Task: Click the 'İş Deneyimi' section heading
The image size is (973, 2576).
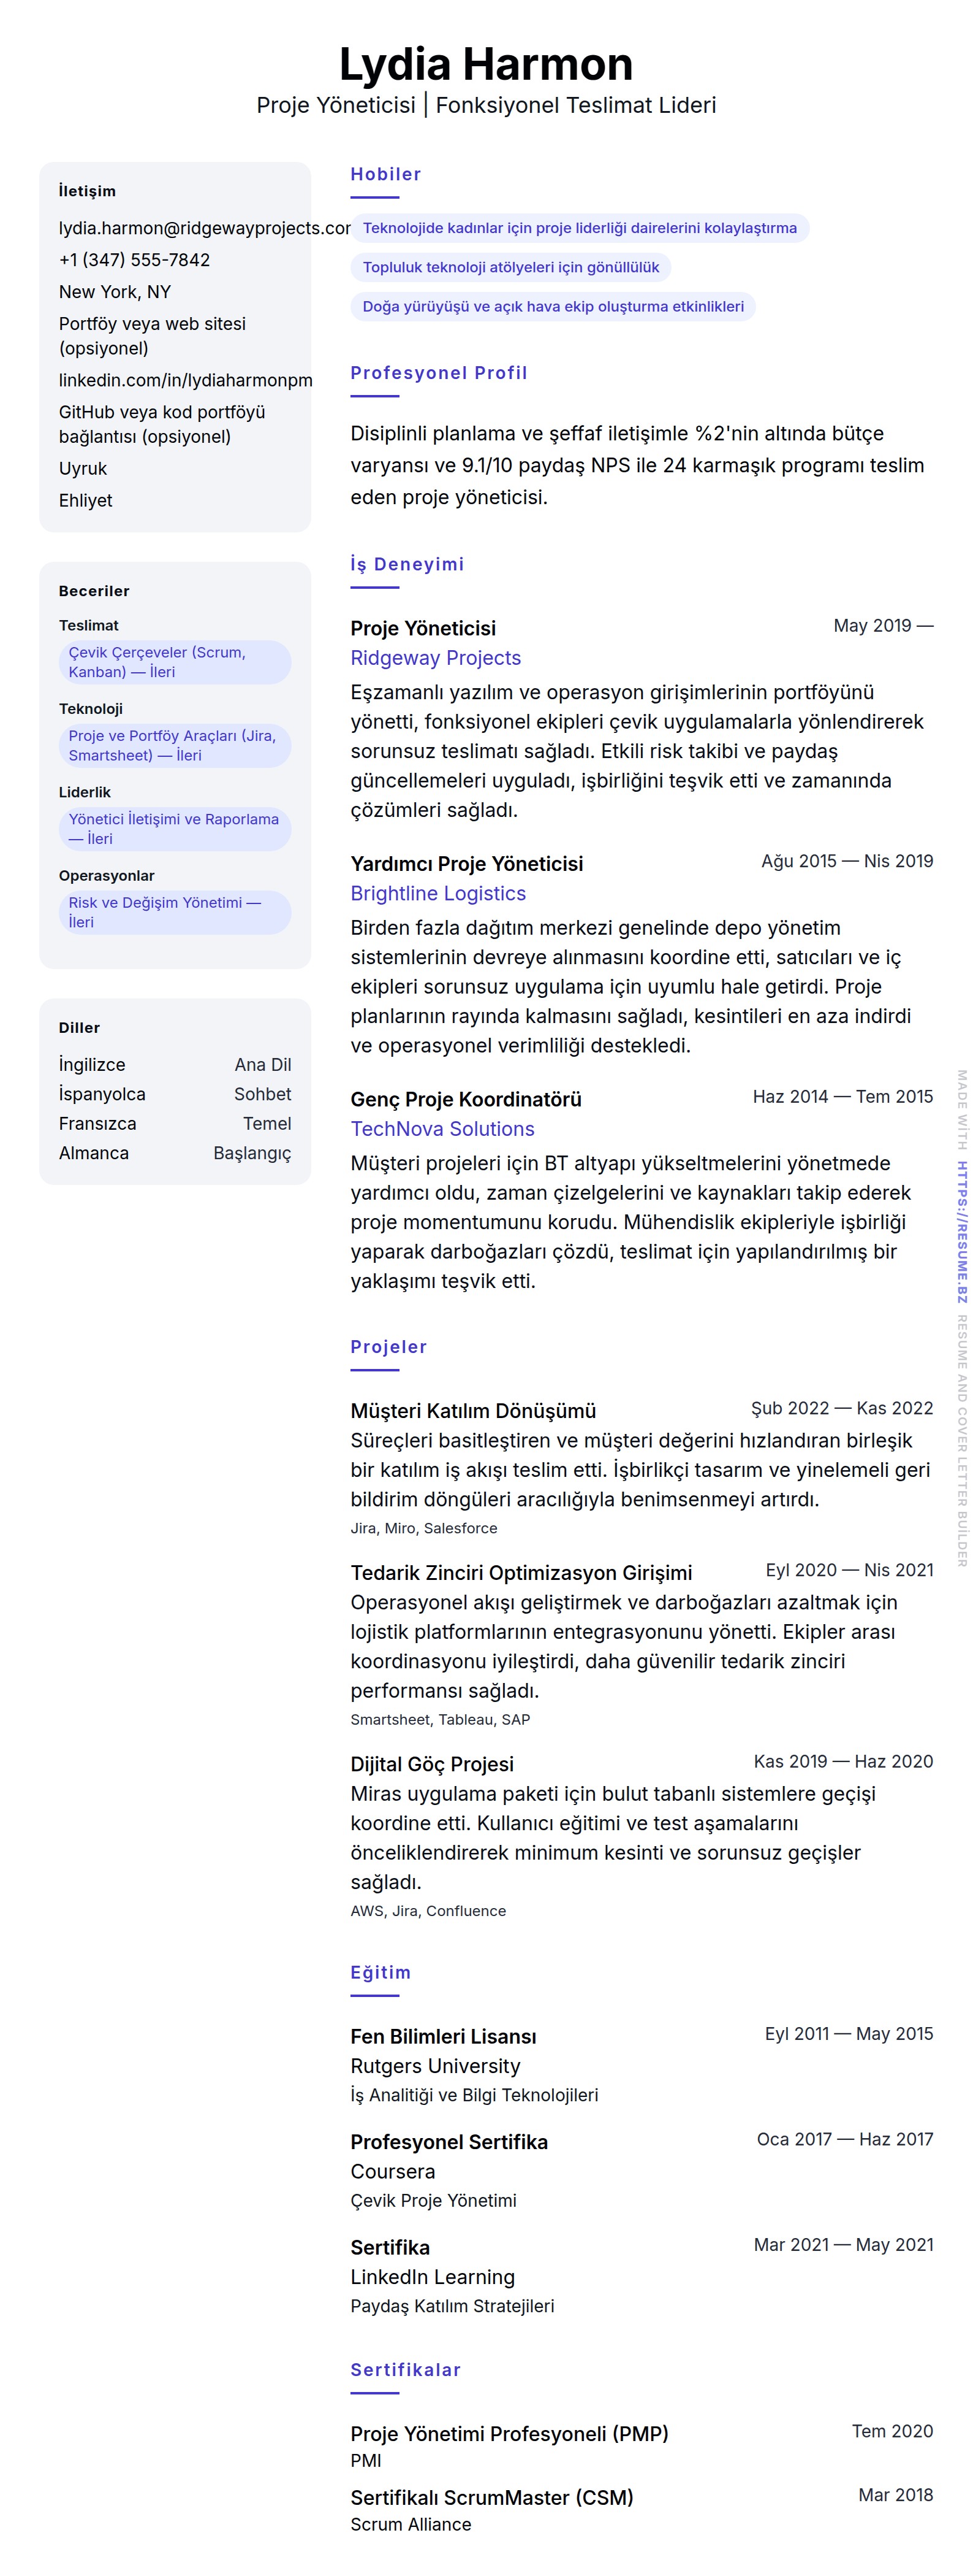Action: [x=407, y=564]
